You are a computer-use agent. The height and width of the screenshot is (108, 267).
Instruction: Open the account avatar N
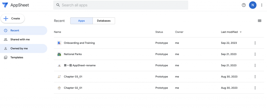[x=253, y=5]
